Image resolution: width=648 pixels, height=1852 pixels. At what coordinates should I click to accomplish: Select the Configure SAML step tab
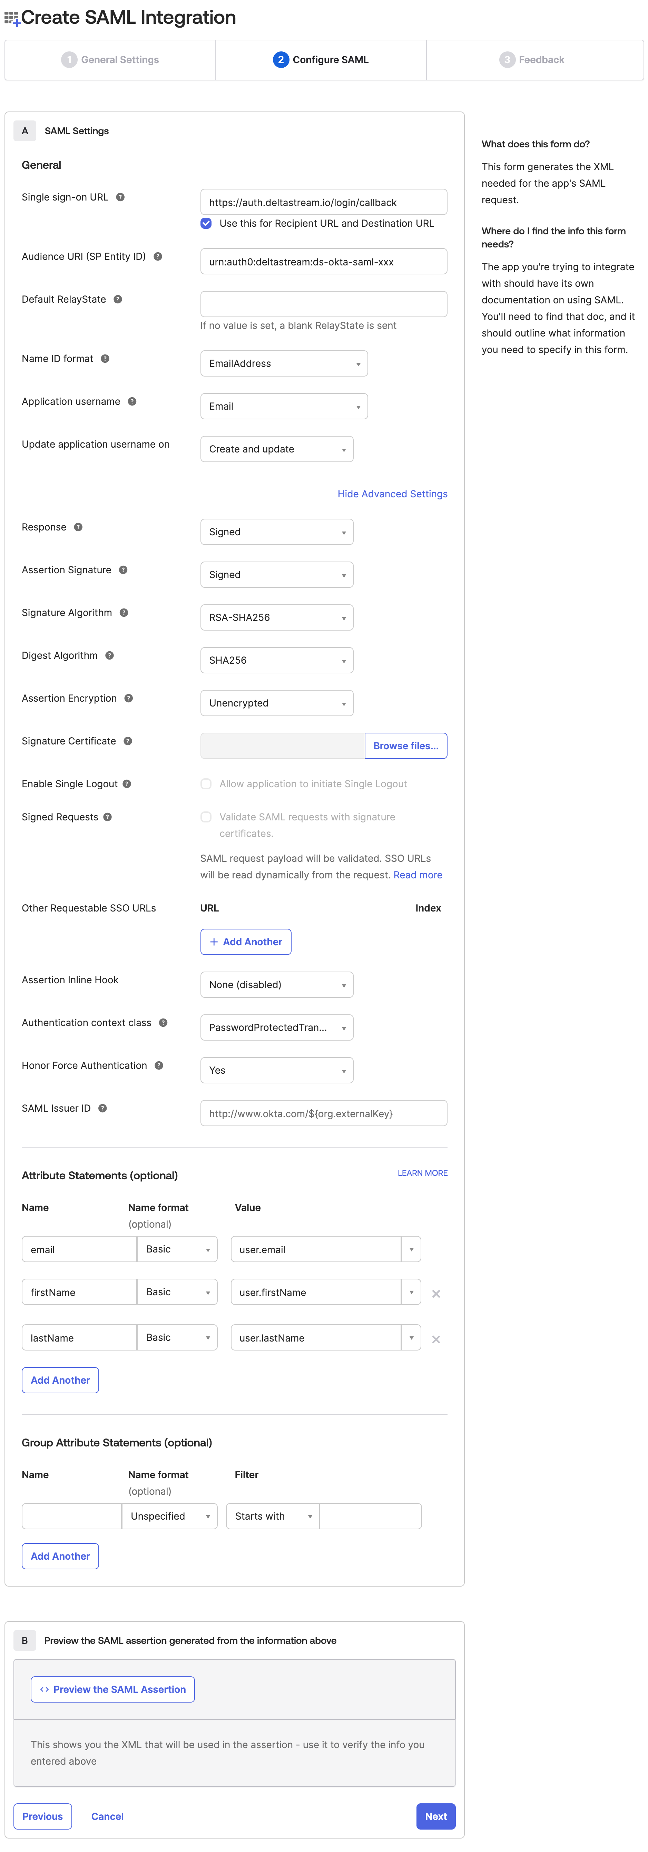(x=321, y=60)
